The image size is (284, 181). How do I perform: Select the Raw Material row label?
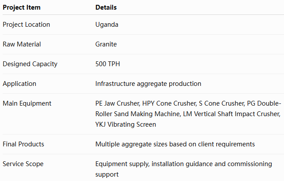pyautogui.click(x=22, y=44)
